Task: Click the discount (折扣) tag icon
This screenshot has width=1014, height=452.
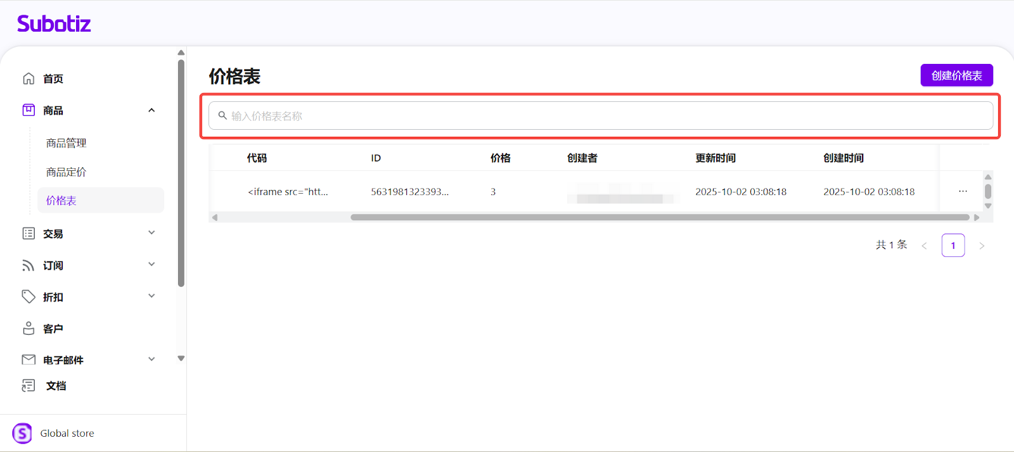Action: point(29,296)
